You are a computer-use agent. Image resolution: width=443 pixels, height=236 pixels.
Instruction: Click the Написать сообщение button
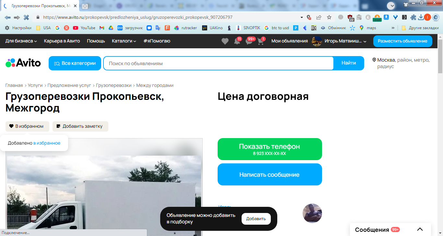point(270,174)
